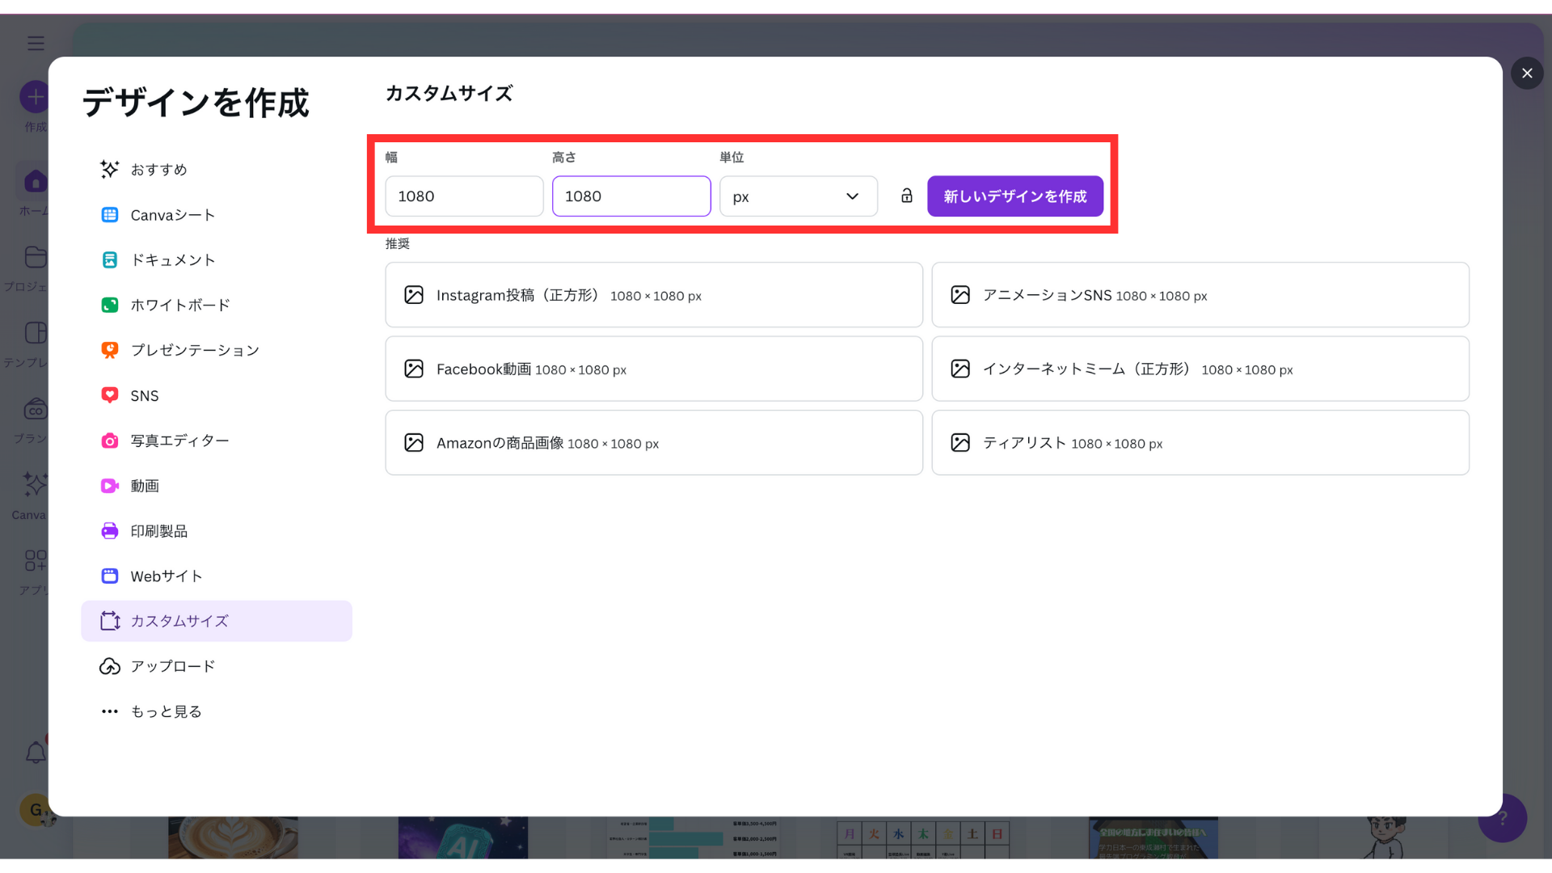Select the Instagram投稿（正方形）preset
The width and height of the screenshot is (1552, 873).
click(x=653, y=295)
